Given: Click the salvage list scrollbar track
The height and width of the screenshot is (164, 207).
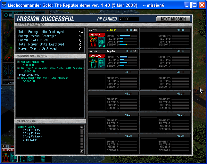Looking at the screenshot, I should [x=82, y=139].
